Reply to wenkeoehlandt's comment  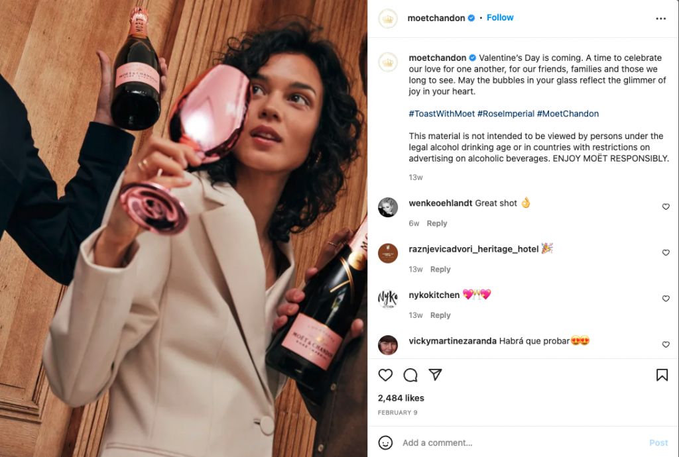(437, 223)
